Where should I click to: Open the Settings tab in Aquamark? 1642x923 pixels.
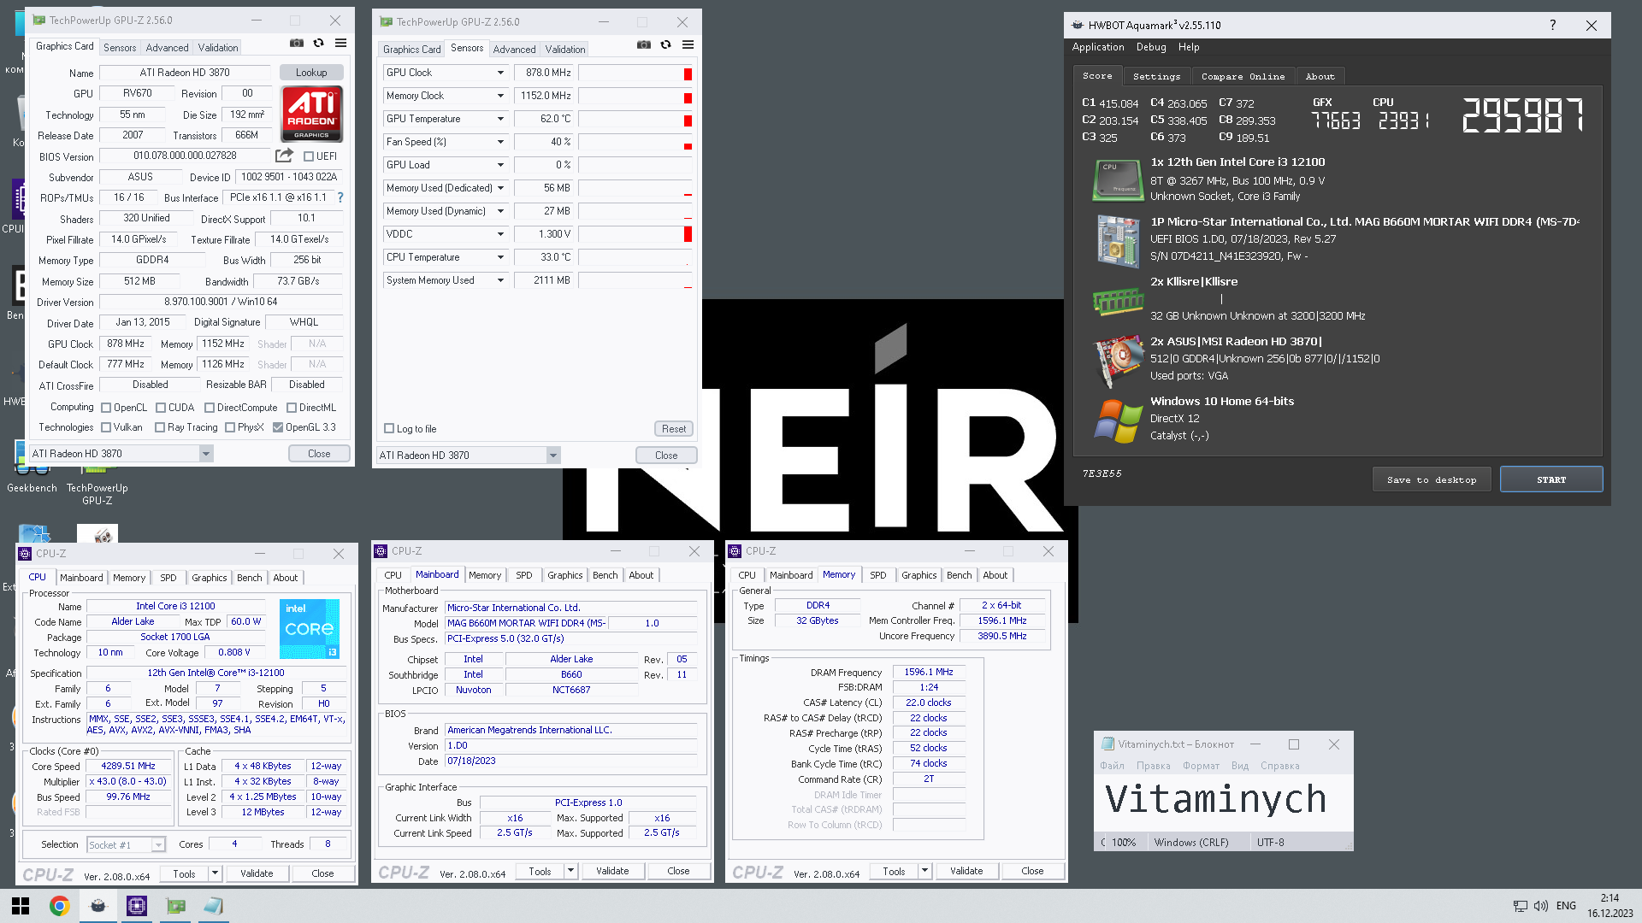pos(1156,76)
